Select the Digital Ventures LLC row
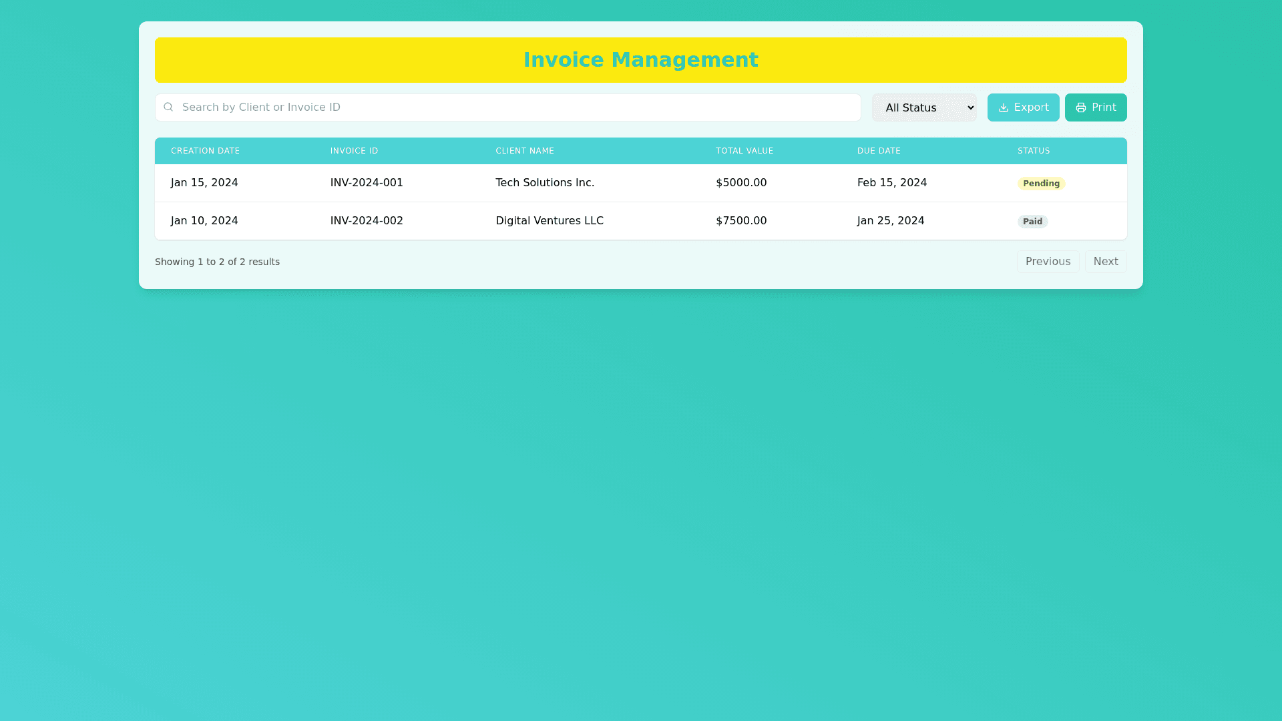The image size is (1282, 721). click(x=549, y=221)
